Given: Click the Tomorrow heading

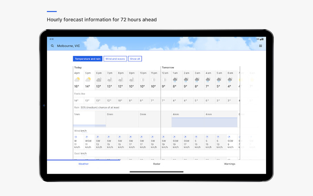Looking at the screenshot, I should (168, 68).
